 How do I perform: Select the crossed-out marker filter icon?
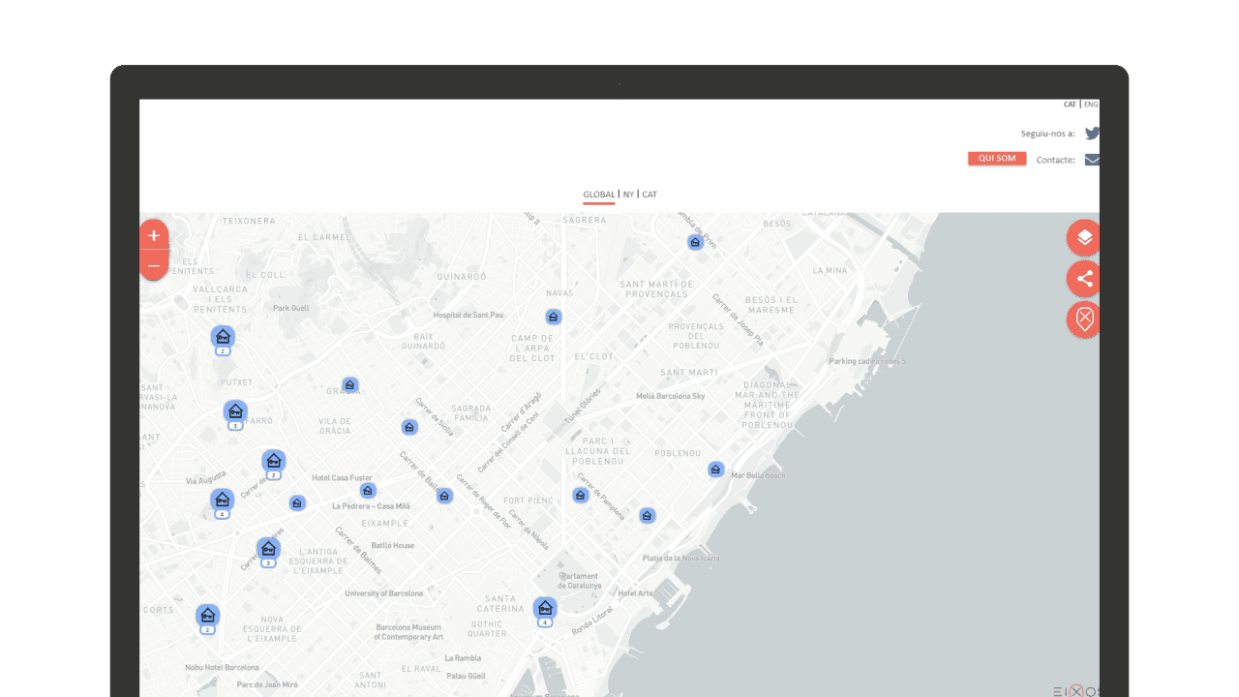point(1082,319)
